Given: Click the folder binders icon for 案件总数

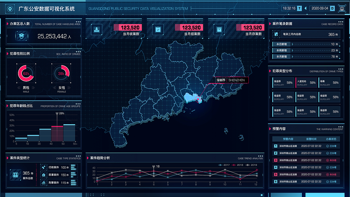Looking at the screenshot, I should click(15, 175).
